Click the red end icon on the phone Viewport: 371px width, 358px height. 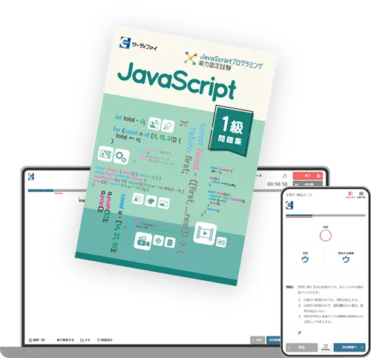coord(350,194)
